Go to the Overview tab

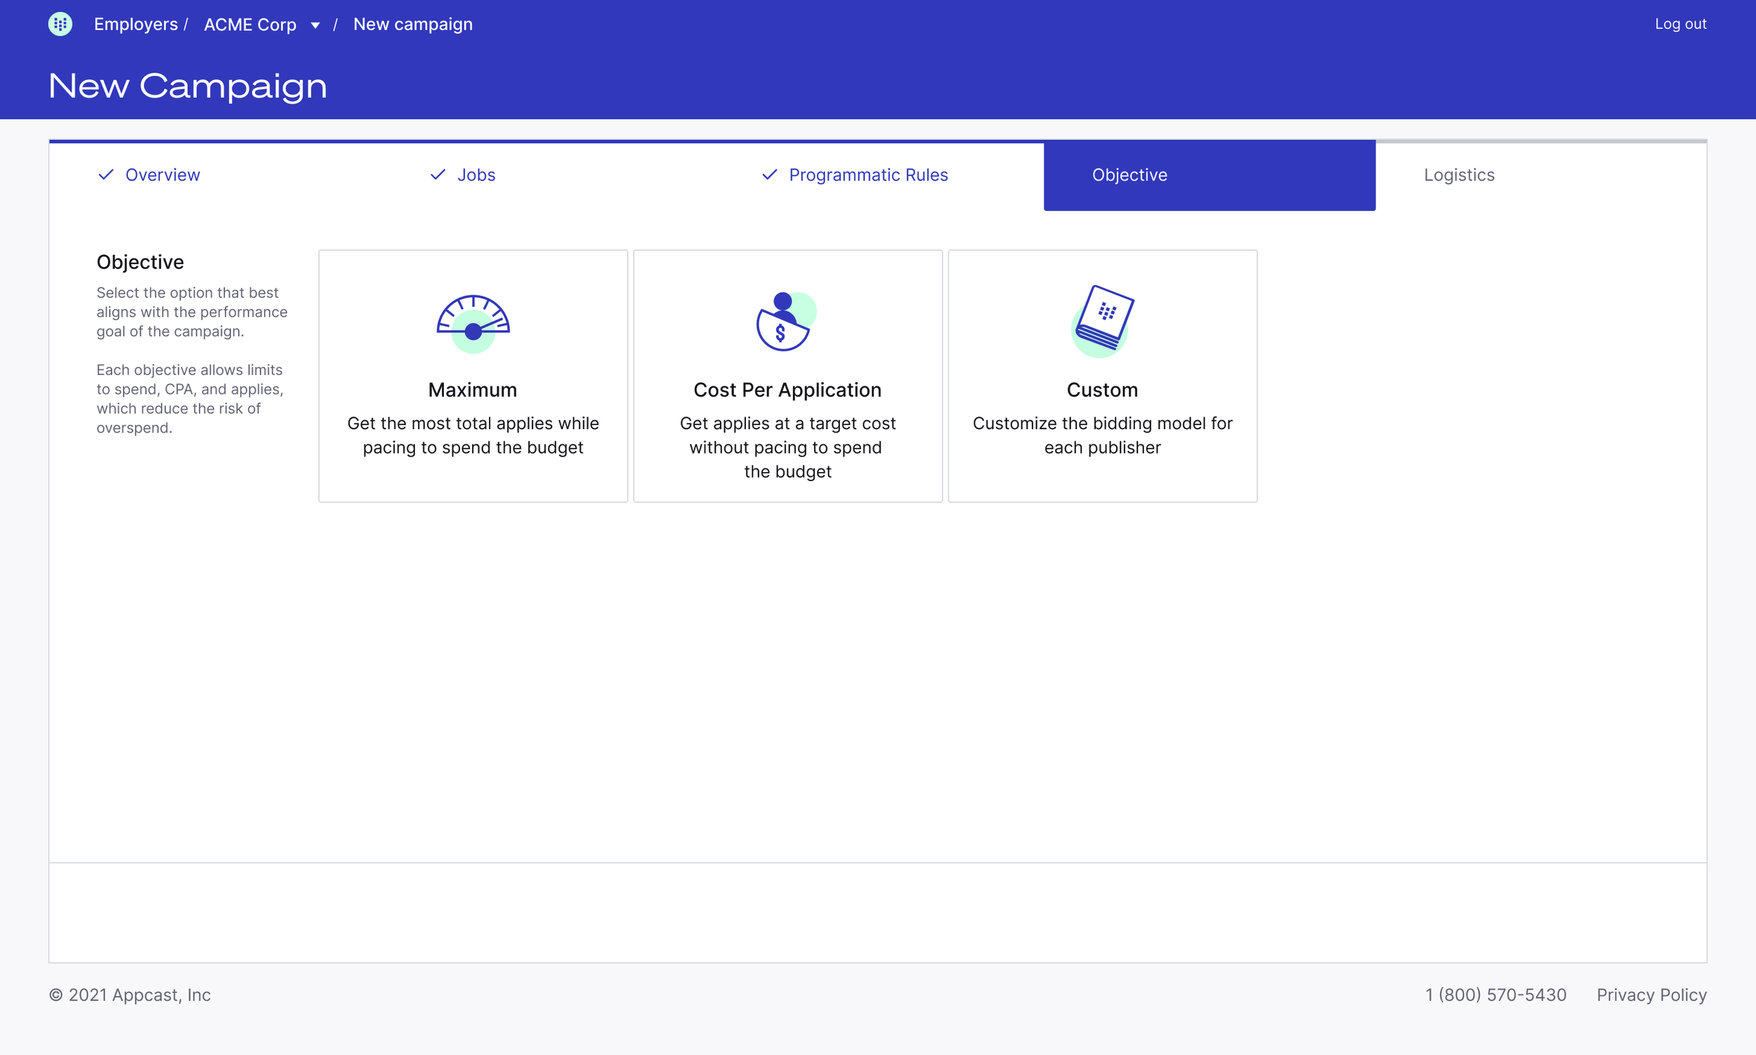162,175
